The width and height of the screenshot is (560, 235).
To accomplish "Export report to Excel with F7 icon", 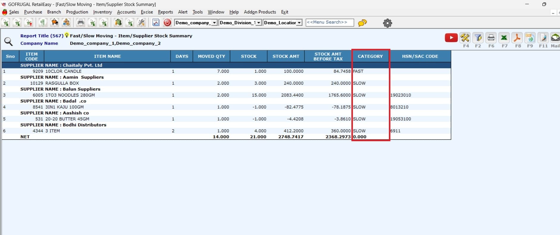I will point(504,38).
